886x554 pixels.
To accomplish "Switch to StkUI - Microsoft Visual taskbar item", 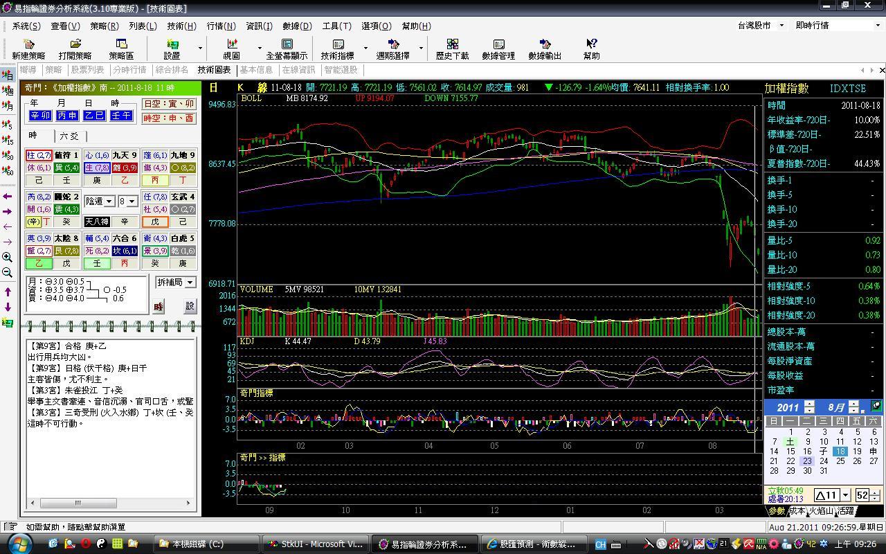I will pyautogui.click(x=316, y=544).
